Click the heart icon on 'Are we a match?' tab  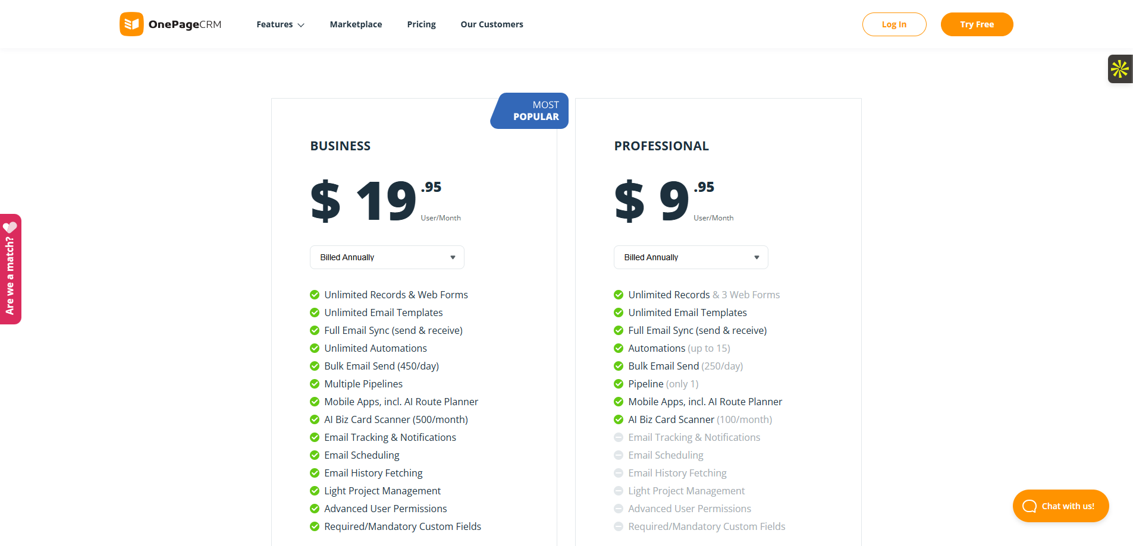click(10, 228)
